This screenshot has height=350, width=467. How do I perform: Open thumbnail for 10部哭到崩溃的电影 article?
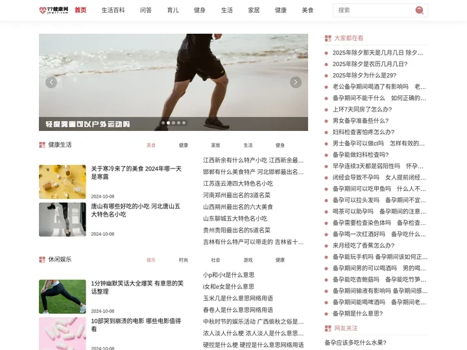click(x=62, y=334)
